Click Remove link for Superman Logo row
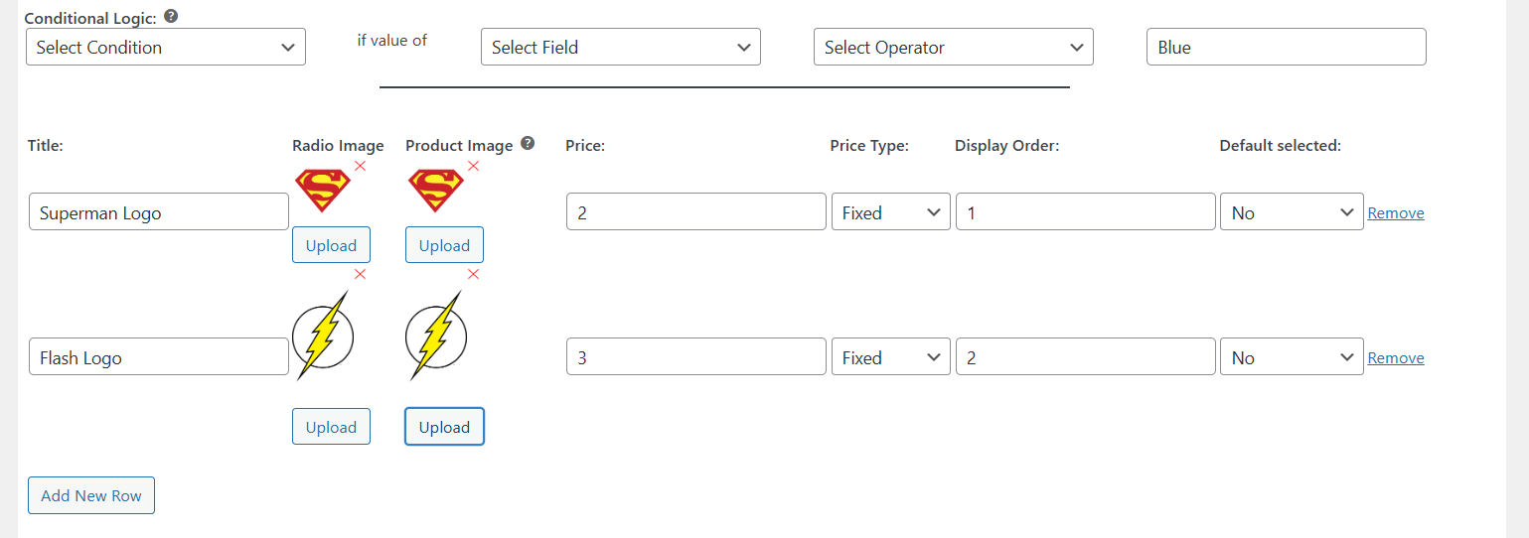1529x538 pixels. 1396,212
